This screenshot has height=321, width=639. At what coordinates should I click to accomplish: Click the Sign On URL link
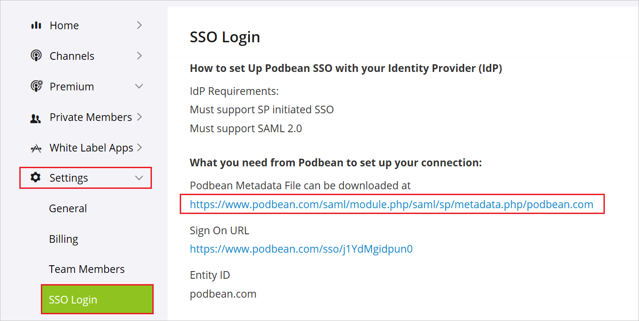click(301, 248)
